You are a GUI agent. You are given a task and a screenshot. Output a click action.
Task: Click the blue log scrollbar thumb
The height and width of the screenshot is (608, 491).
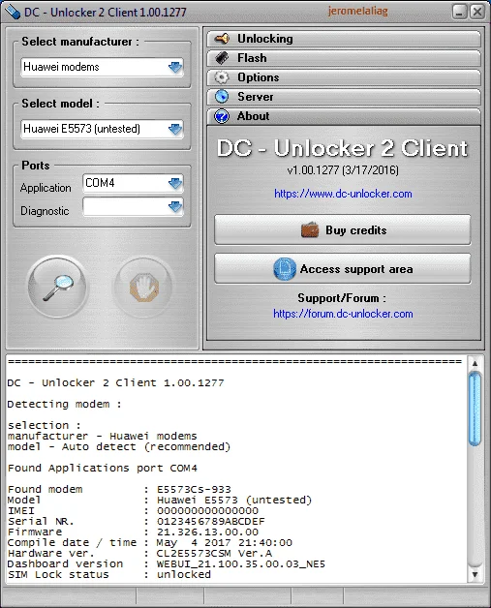(475, 409)
